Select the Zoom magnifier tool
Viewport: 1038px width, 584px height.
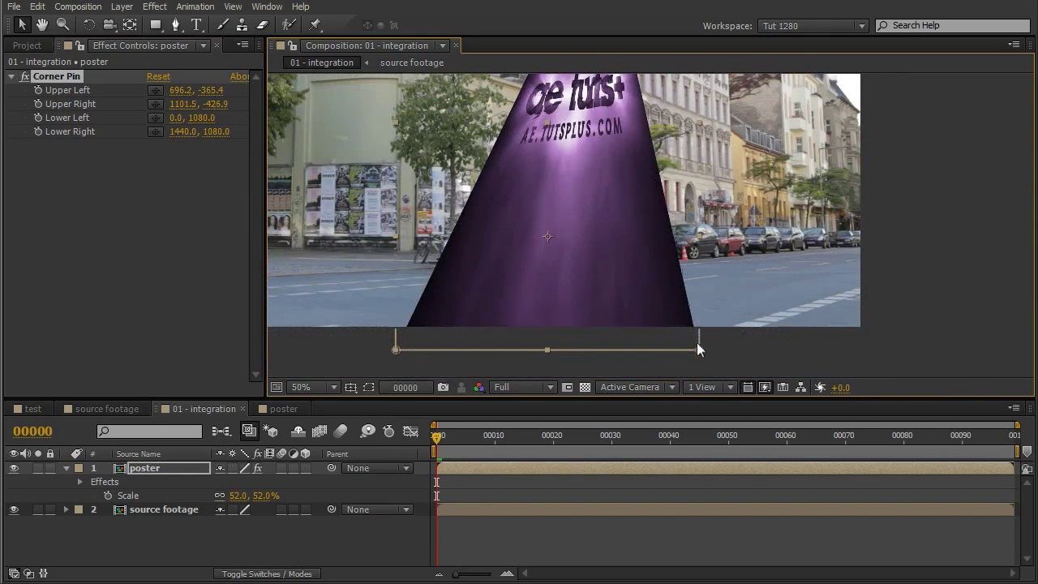[x=62, y=25]
